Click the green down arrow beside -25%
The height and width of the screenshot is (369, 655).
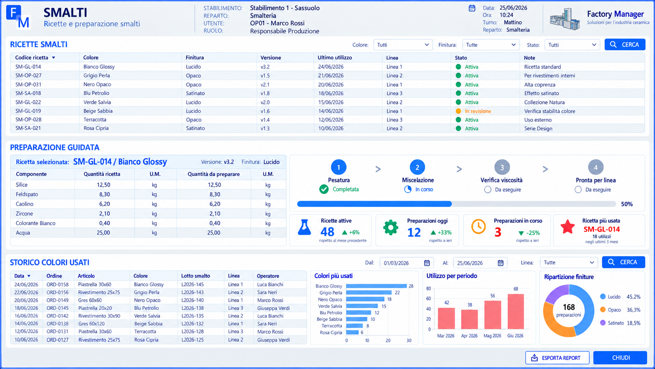[x=521, y=233]
